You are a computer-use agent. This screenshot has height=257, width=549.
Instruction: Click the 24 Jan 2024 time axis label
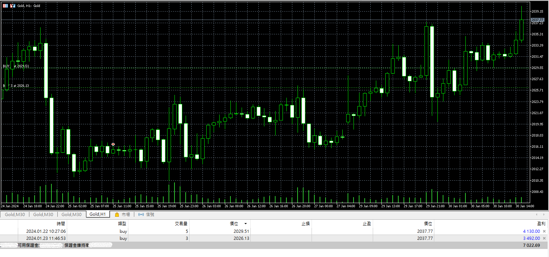[10, 206]
